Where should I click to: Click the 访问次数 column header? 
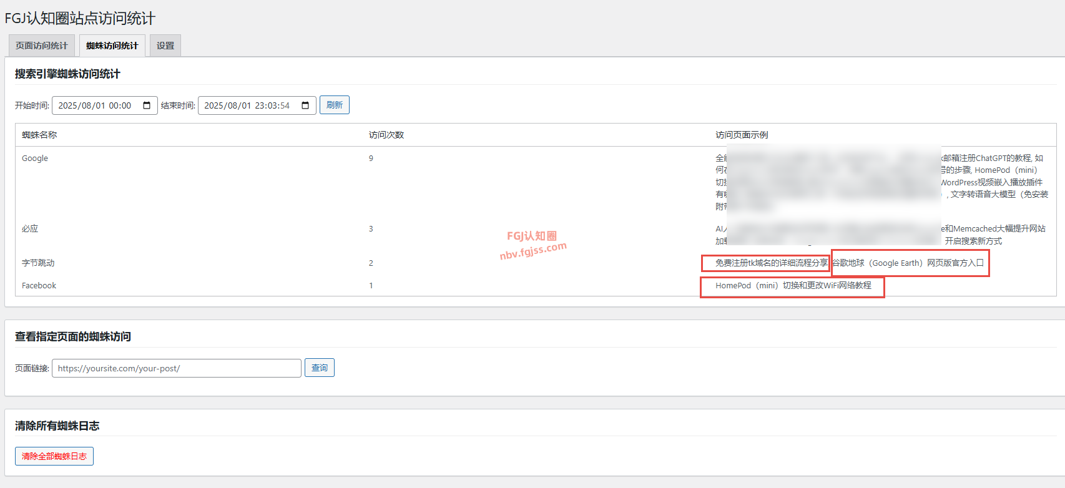(x=386, y=135)
